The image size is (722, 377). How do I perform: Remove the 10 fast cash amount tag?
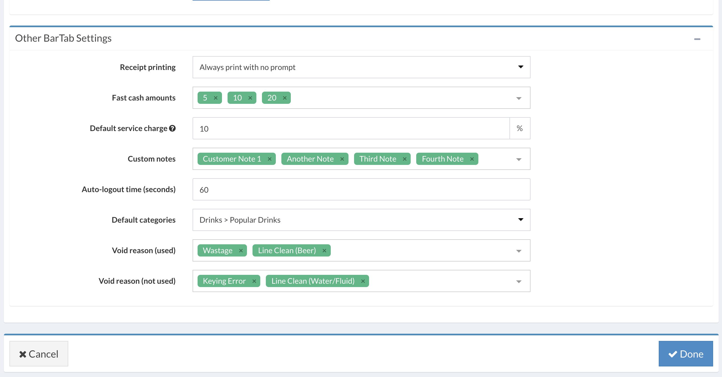click(x=250, y=98)
